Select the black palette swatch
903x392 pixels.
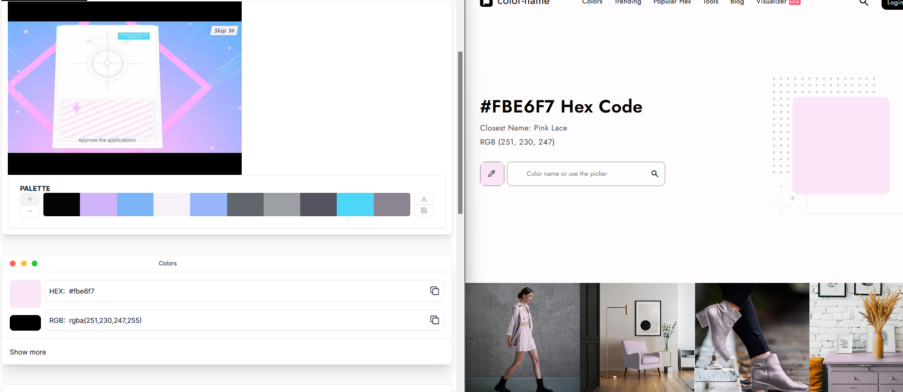click(61, 205)
